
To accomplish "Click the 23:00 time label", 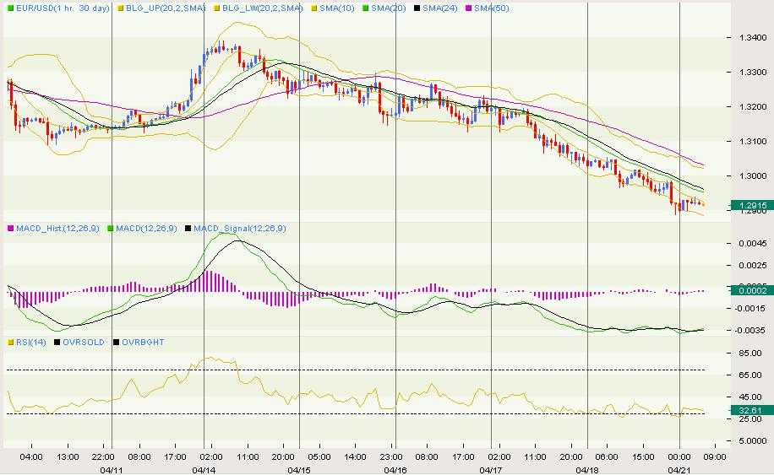I will (391, 457).
